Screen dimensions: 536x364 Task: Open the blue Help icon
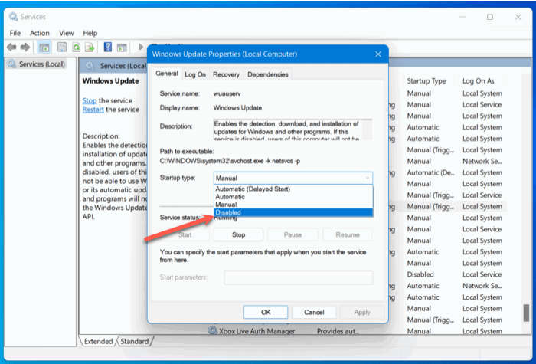point(108,47)
